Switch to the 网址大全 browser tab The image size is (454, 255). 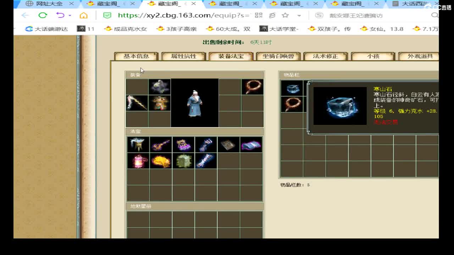click(x=49, y=4)
